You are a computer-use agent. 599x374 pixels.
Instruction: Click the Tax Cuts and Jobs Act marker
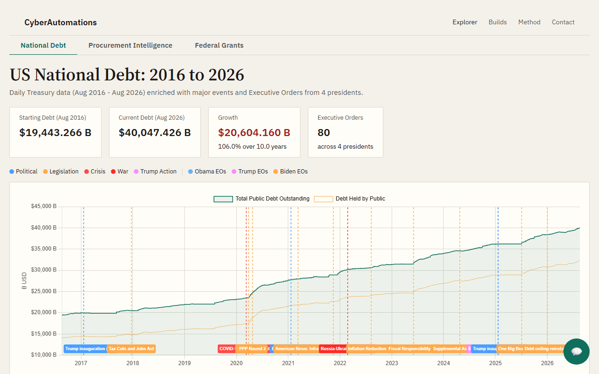(x=131, y=349)
